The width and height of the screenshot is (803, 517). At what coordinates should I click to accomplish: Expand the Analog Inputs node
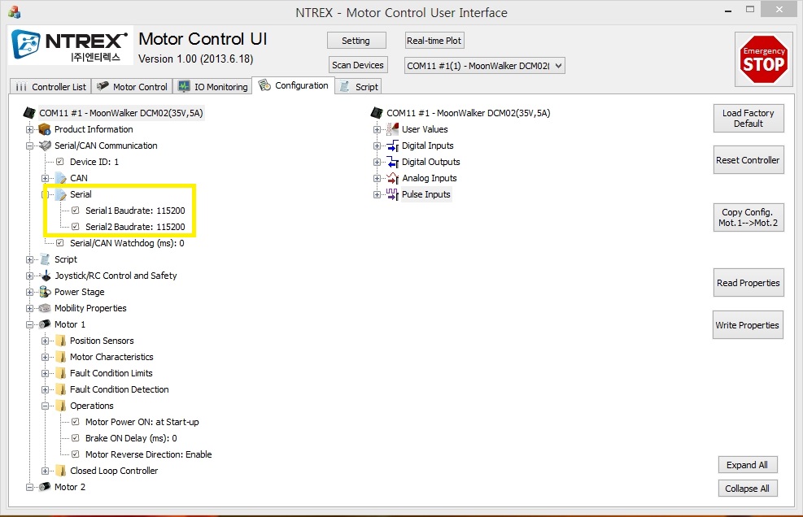tap(377, 178)
